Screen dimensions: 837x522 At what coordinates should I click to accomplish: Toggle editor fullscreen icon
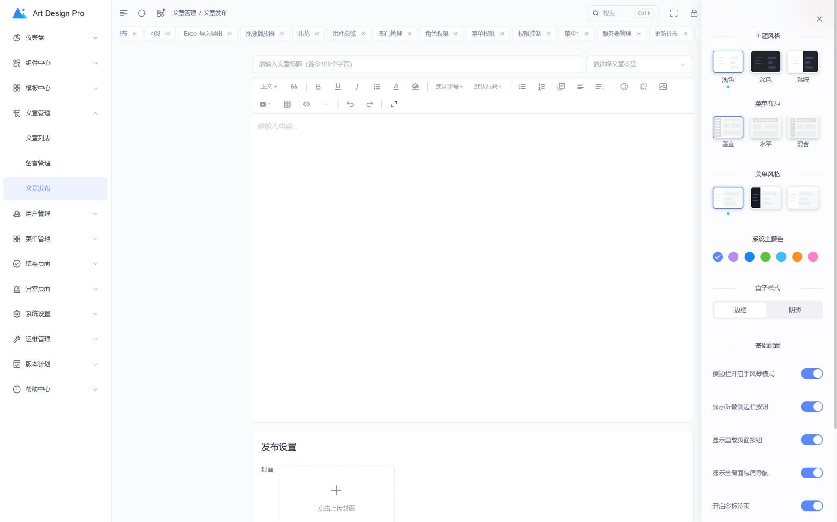[394, 104]
